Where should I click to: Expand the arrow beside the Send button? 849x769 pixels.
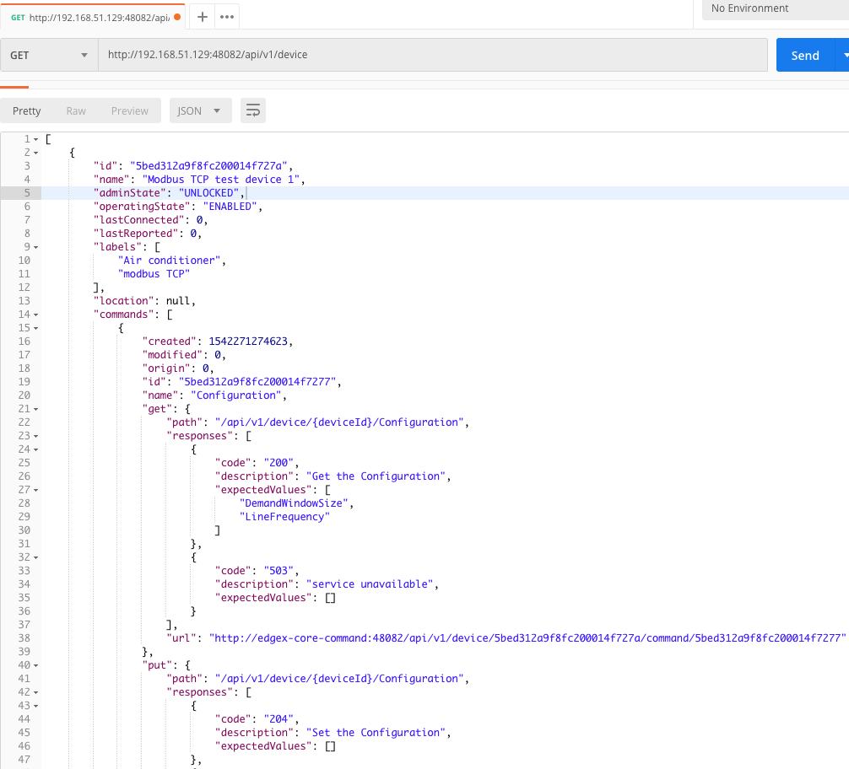843,55
